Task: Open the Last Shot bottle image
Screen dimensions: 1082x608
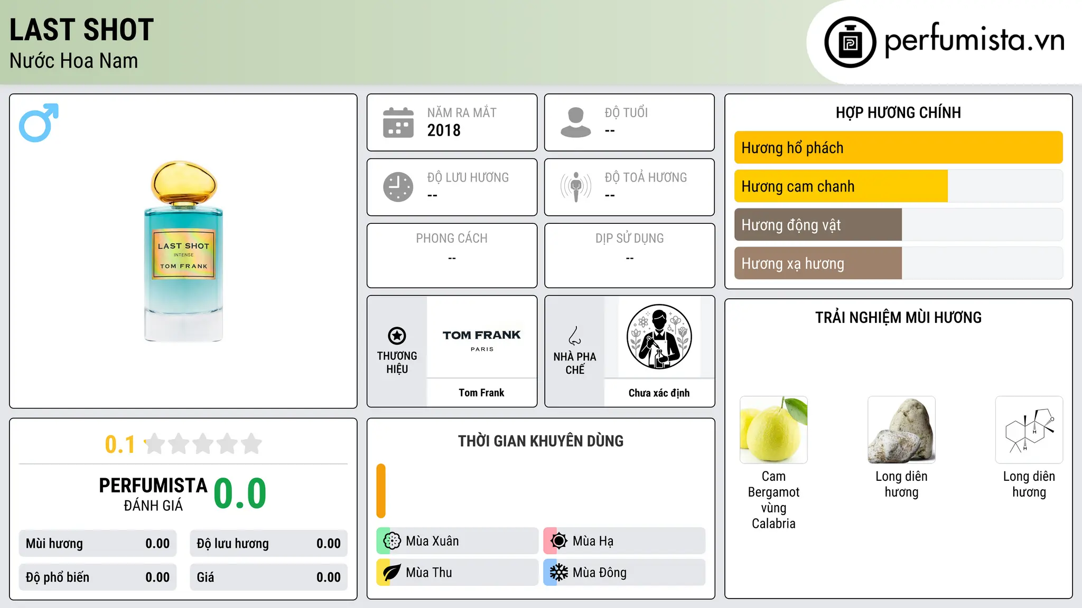Action: click(183, 251)
